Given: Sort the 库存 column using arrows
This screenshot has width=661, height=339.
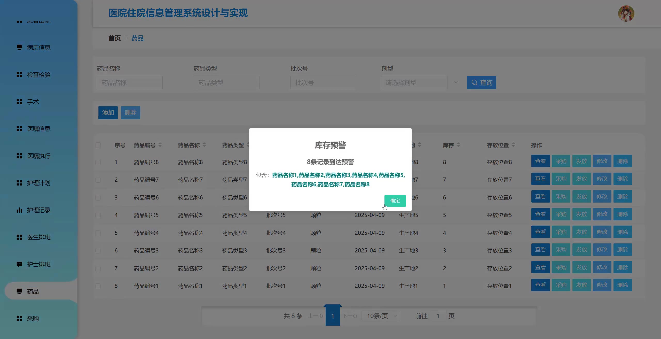Looking at the screenshot, I should [458, 145].
